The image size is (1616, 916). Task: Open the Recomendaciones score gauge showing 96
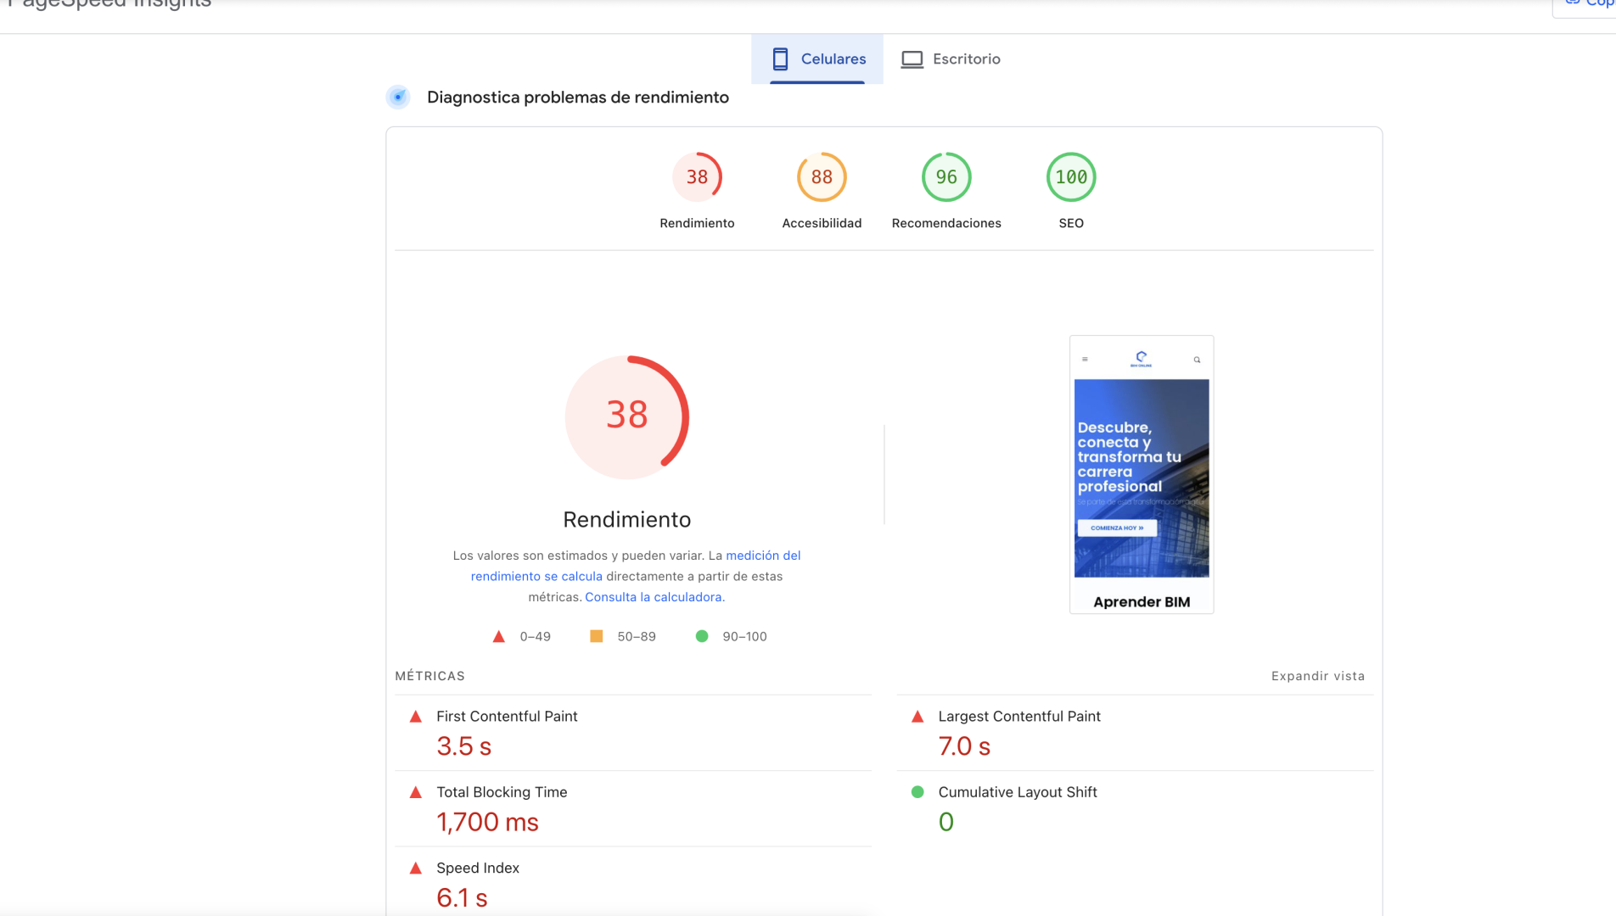[x=946, y=176]
